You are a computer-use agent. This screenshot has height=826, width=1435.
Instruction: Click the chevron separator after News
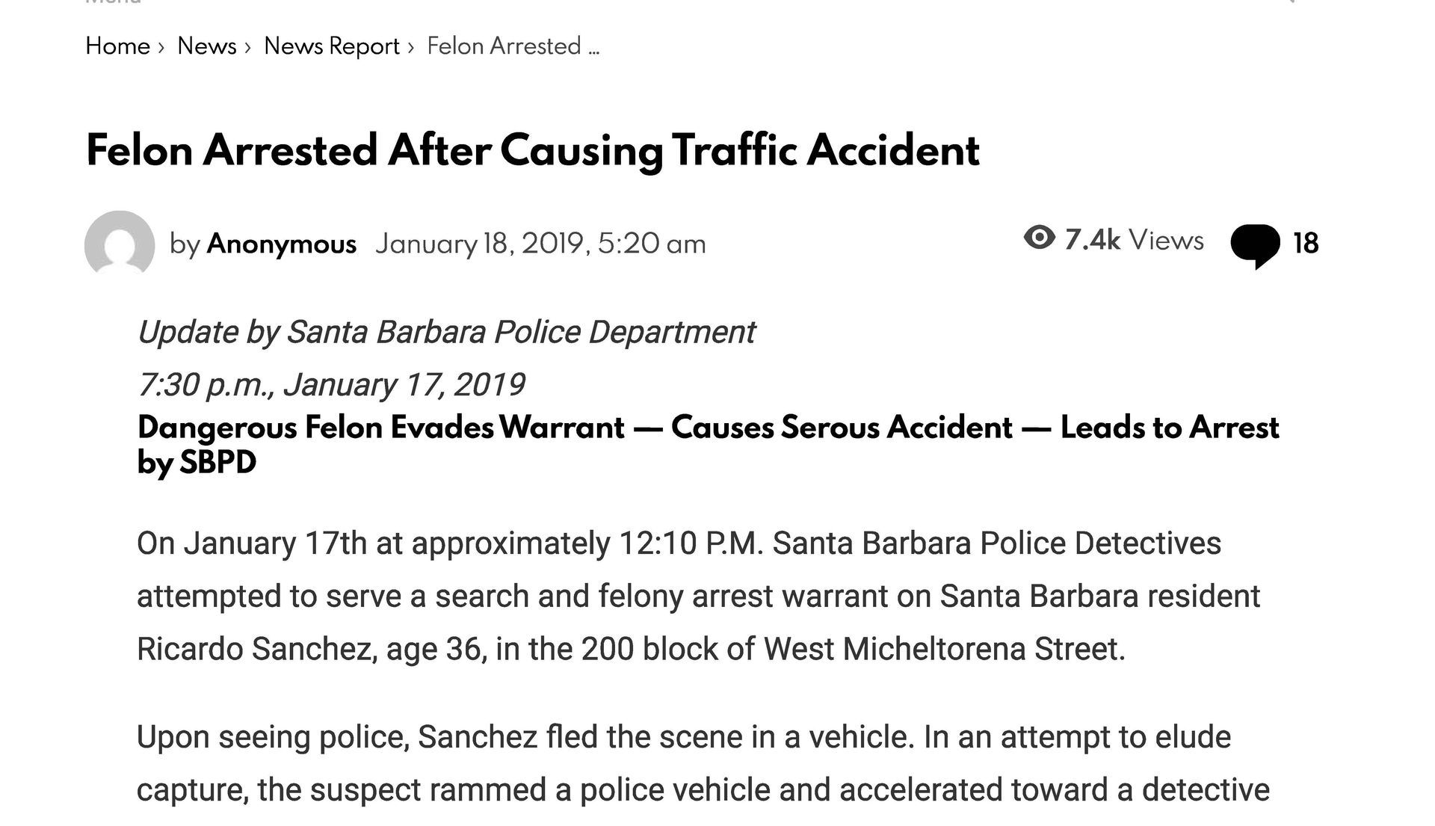pos(248,48)
